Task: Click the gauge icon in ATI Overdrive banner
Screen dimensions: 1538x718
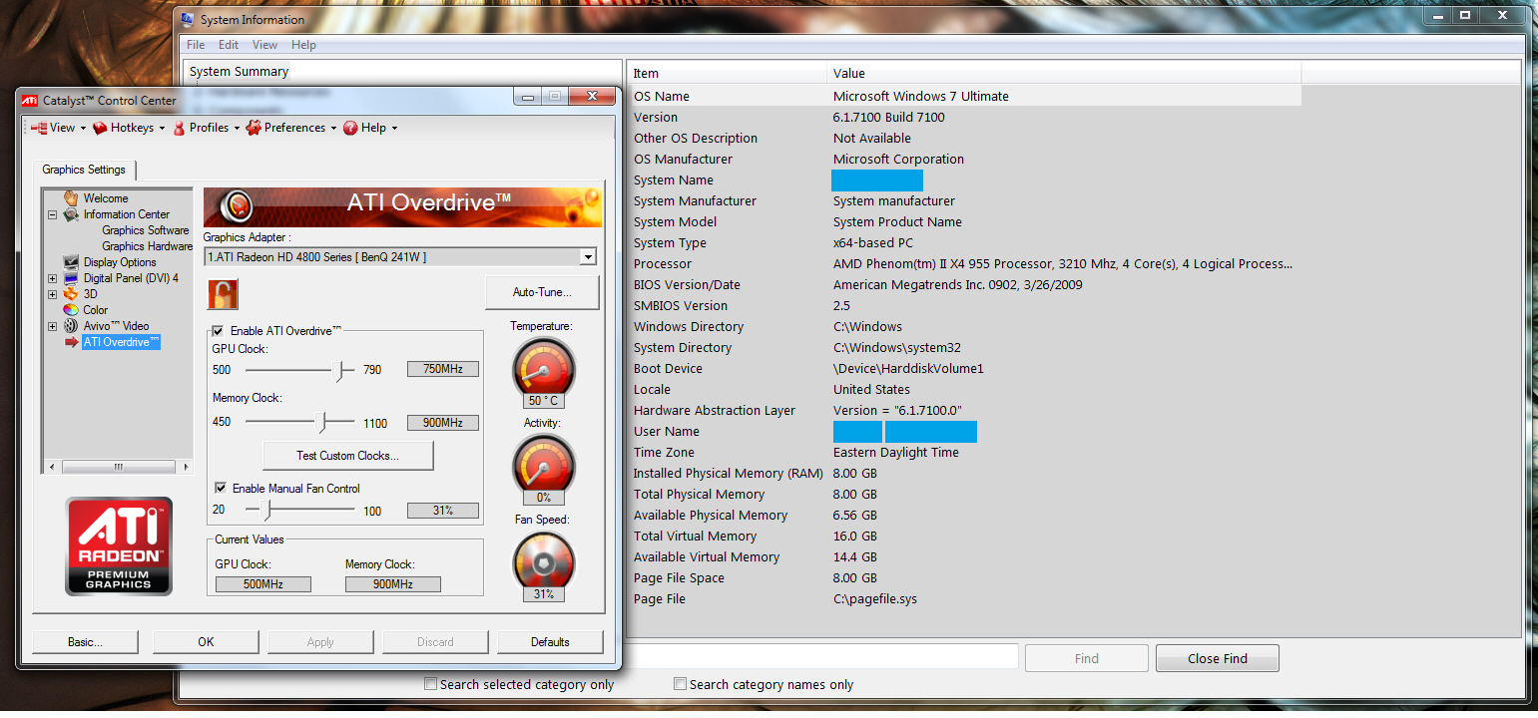Action: point(238,206)
